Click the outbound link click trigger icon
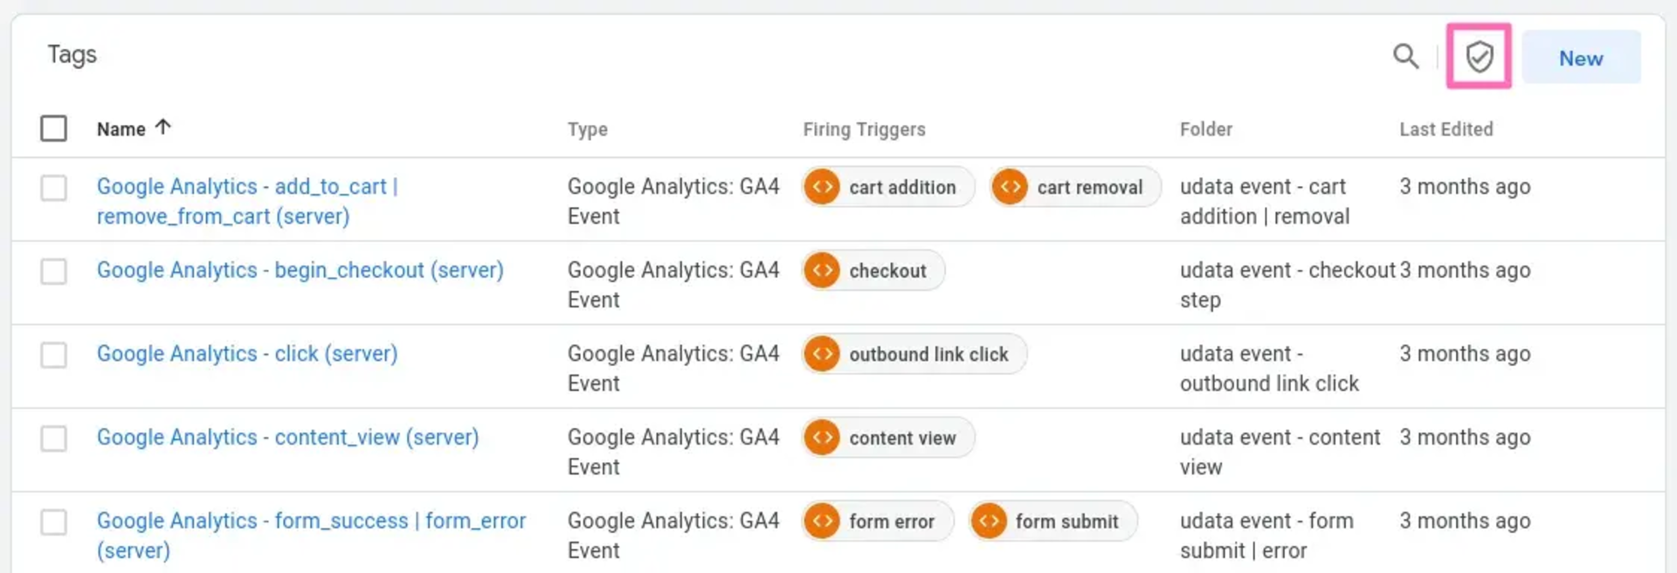The width and height of the screenshot is (1677, 573). pos(822,354)
